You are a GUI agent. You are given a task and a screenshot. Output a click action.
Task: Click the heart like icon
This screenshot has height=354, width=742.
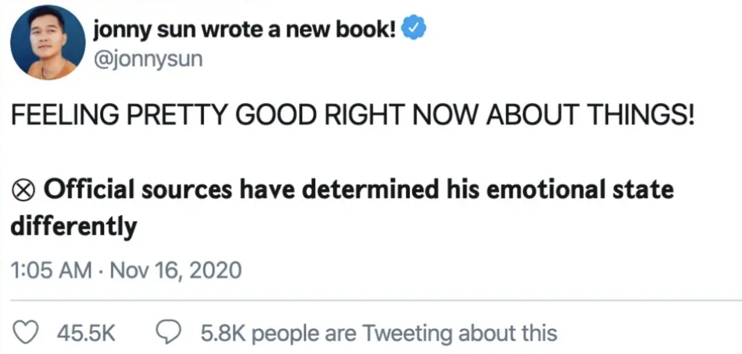coord(25,332)
